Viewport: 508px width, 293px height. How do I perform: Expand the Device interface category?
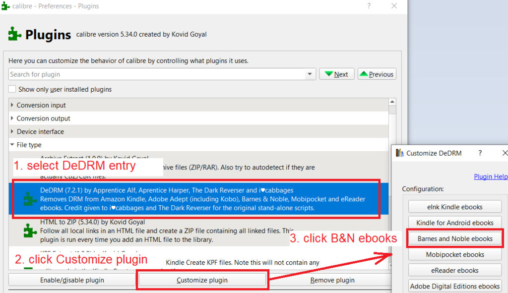(12, 132)
